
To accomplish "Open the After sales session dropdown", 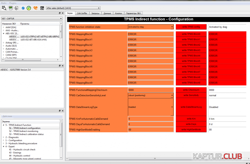I will click(99, 8).
